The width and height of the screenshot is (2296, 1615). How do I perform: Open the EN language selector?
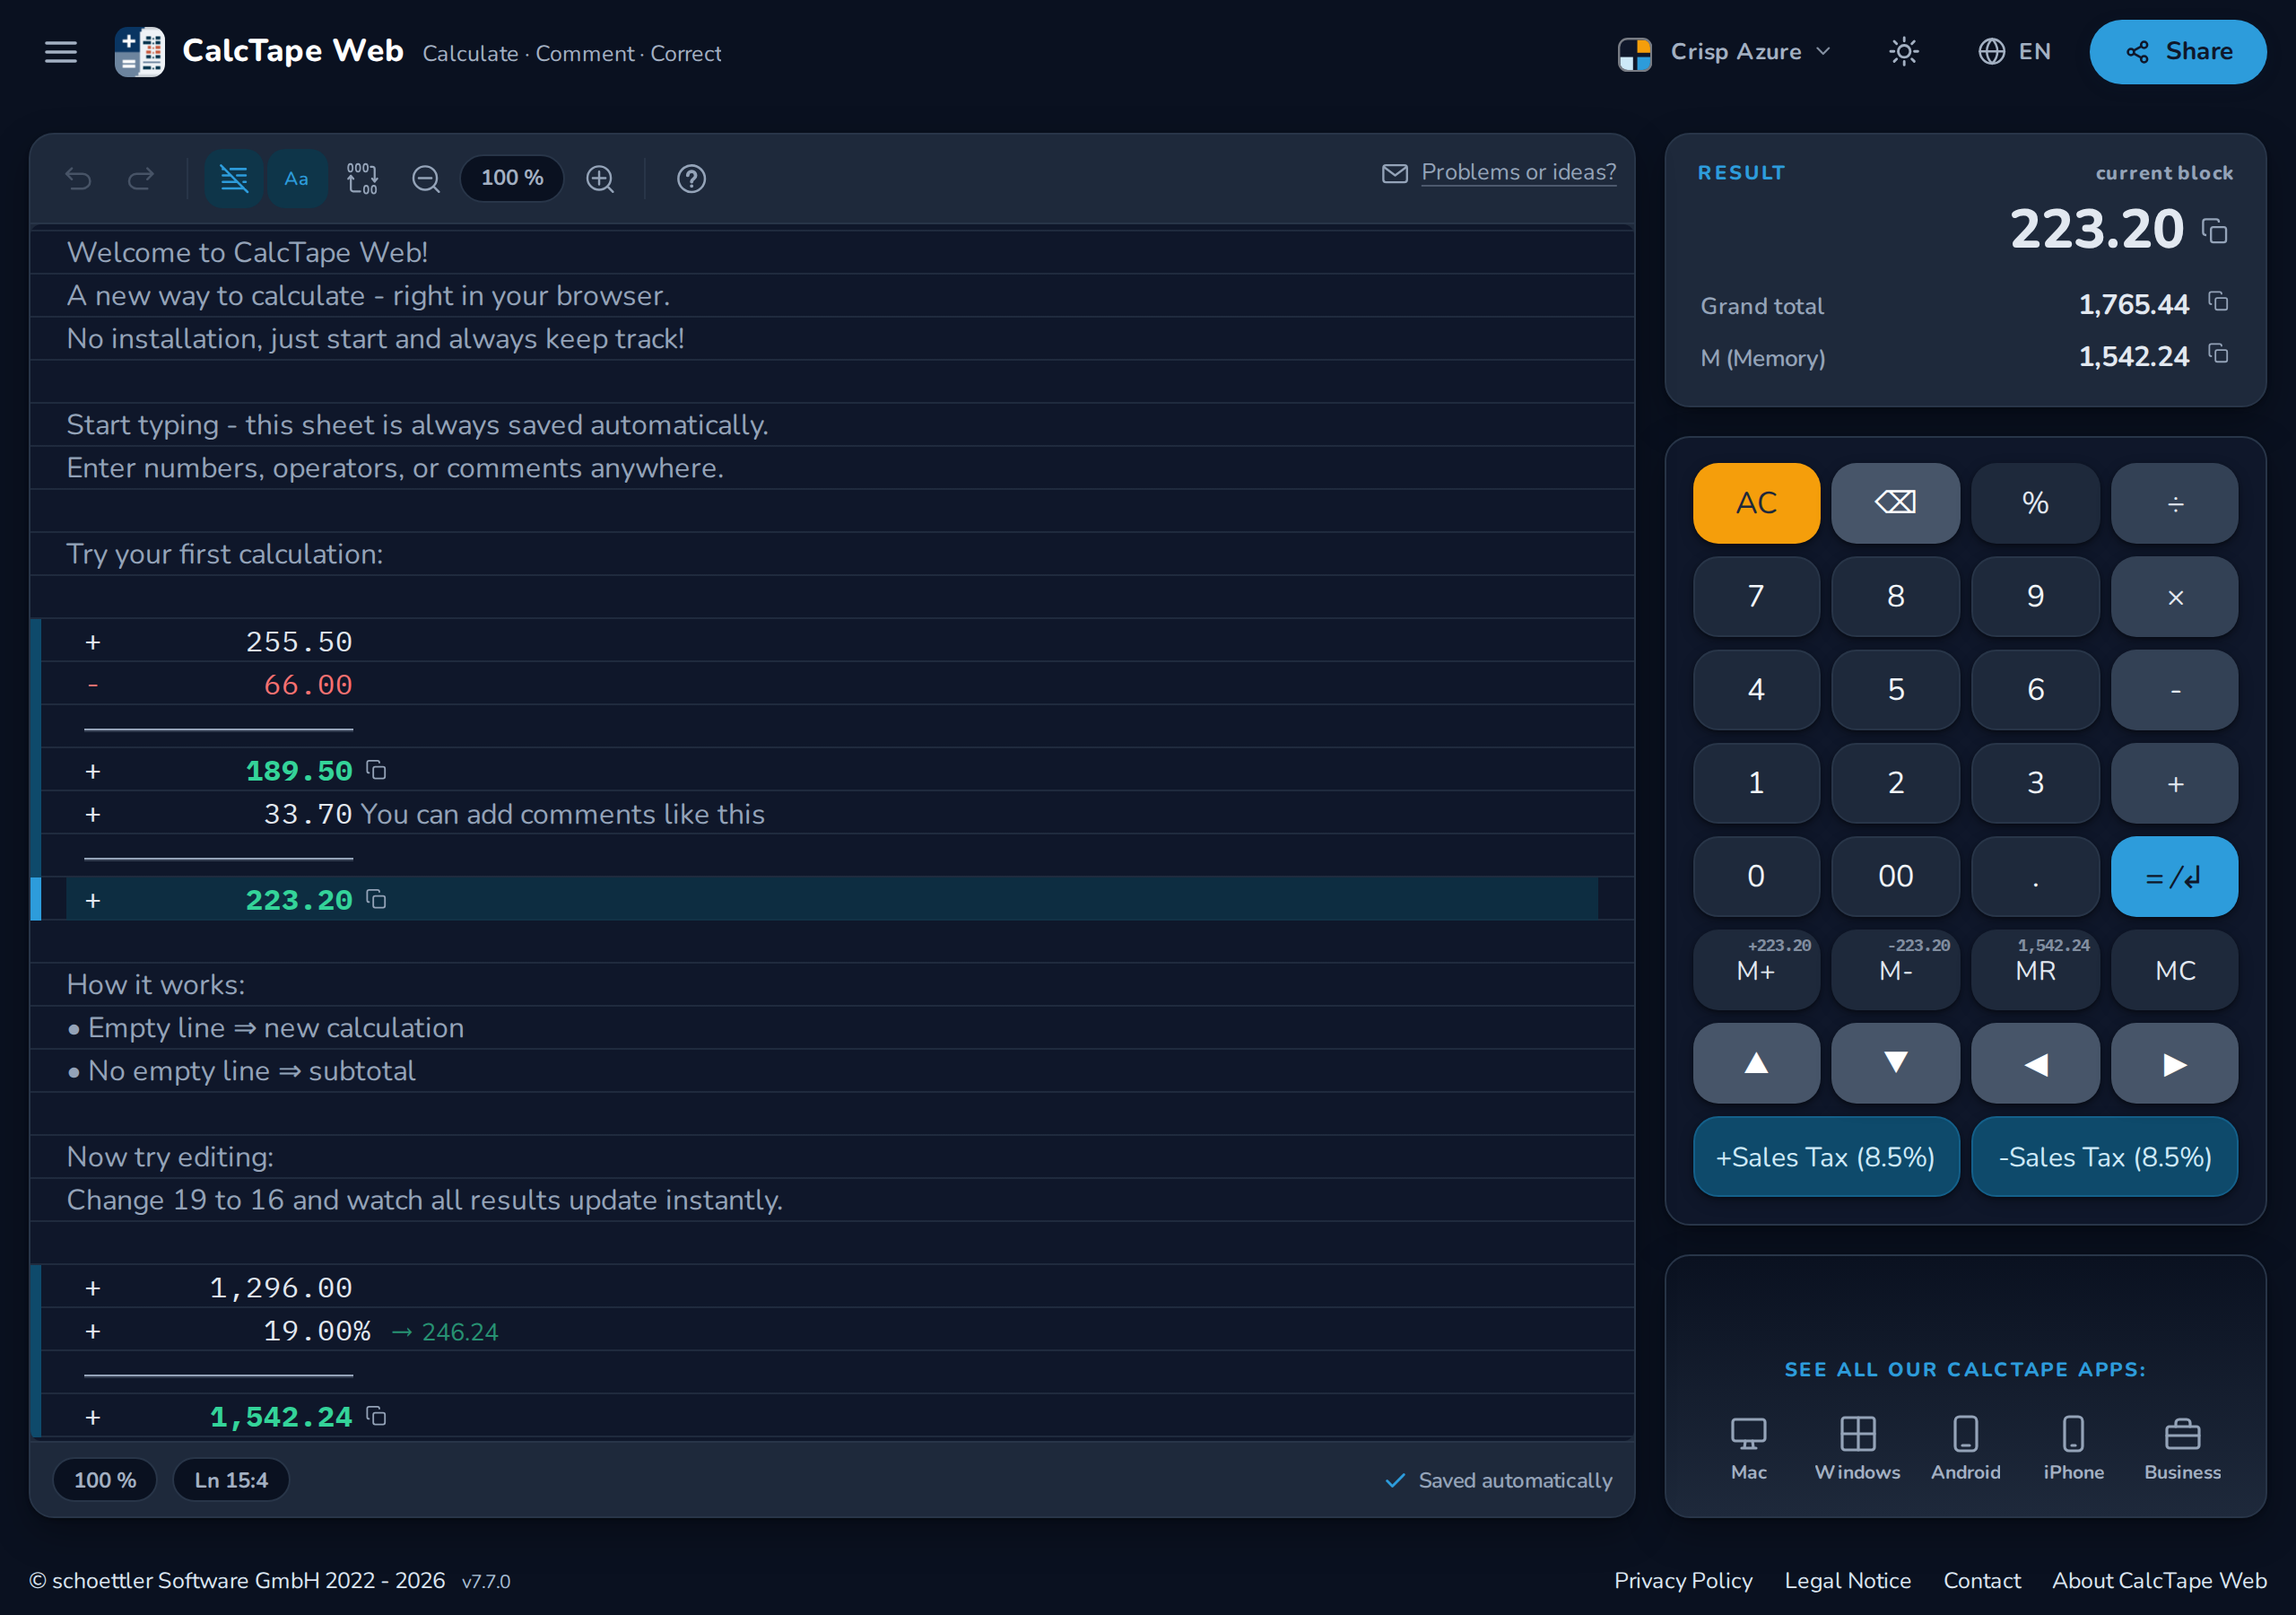[x=2015, y=51]
